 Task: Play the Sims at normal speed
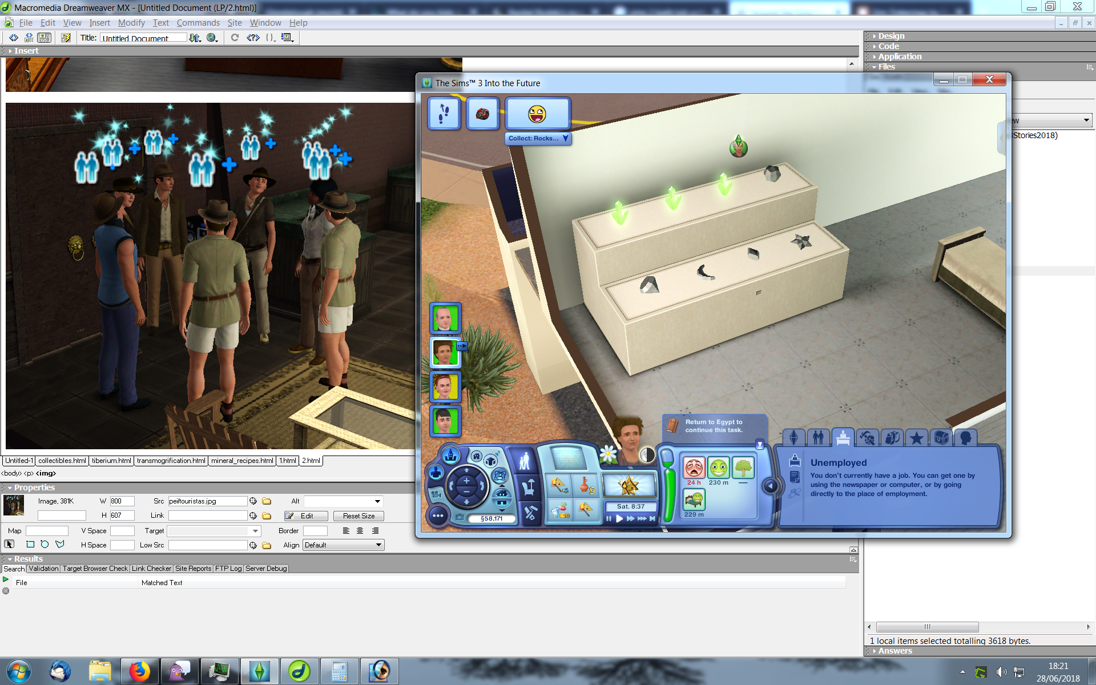[x=619, y=518]
